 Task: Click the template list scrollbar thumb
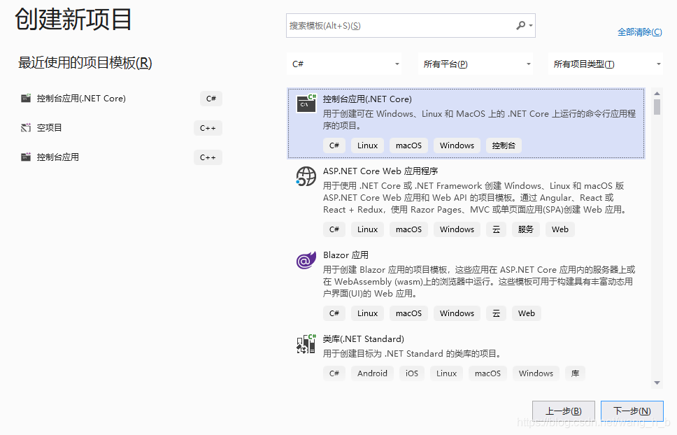point(657,107)
